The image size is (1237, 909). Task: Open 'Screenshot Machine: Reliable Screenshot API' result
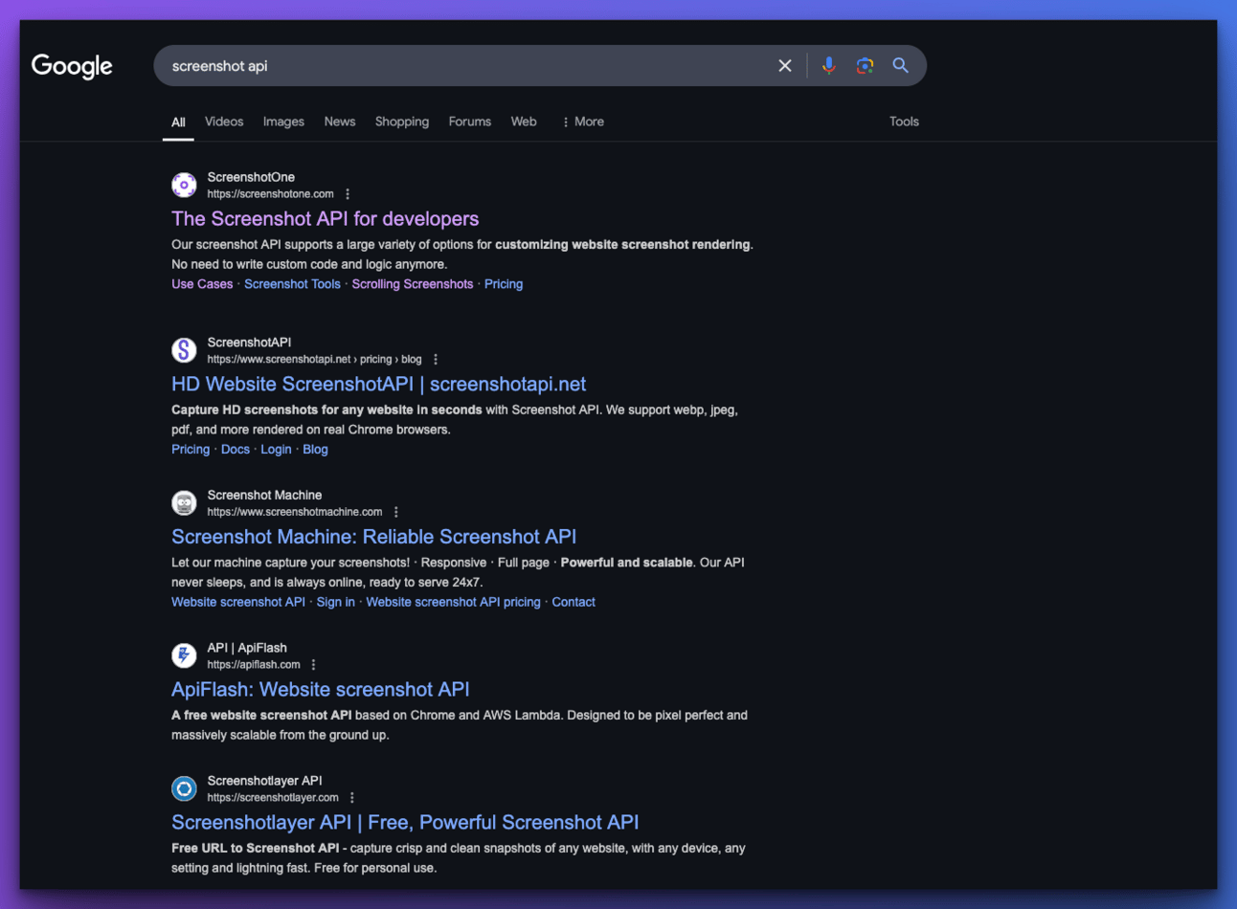point(374,537)
